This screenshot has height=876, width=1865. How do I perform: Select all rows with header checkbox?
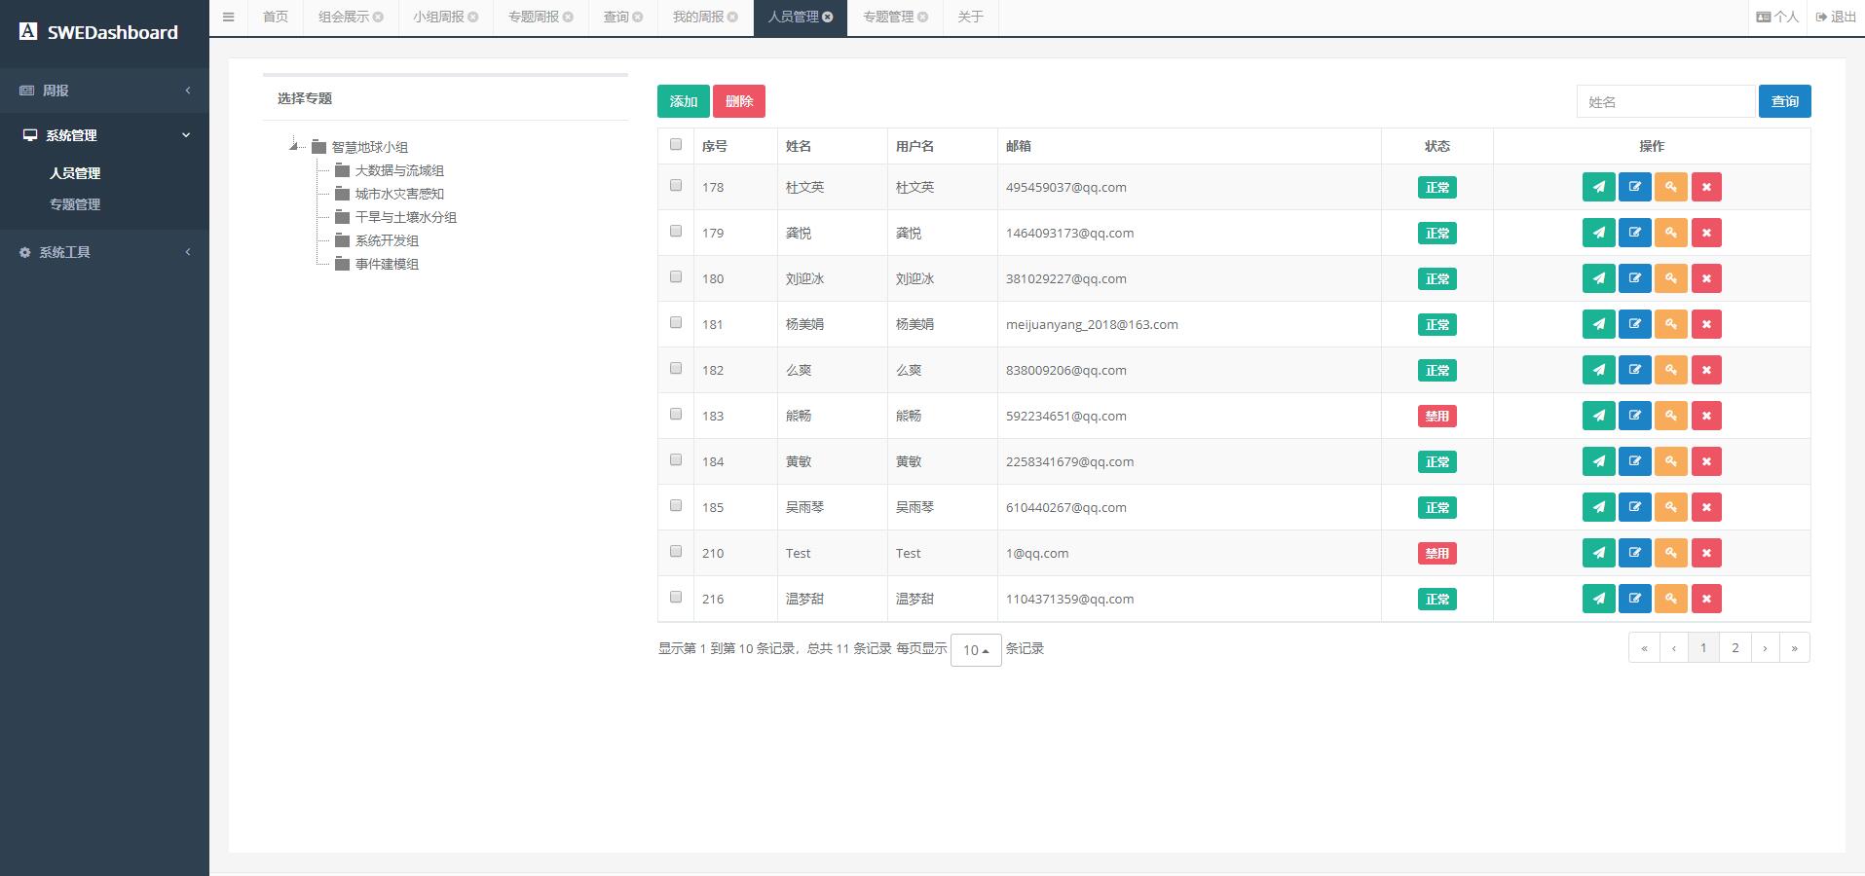(676, 144)
